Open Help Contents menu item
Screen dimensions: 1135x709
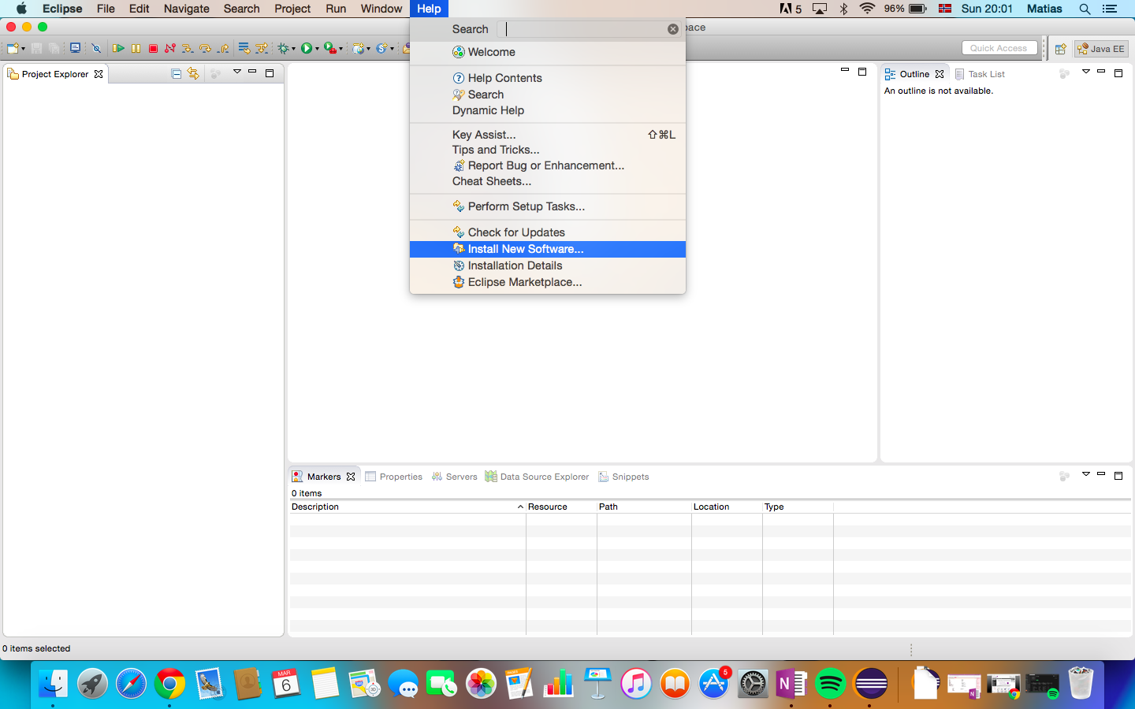(x=548, y=78)
